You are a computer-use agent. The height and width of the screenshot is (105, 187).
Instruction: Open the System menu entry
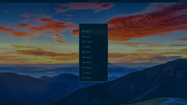pyautogui.click(x=93, y=78)
